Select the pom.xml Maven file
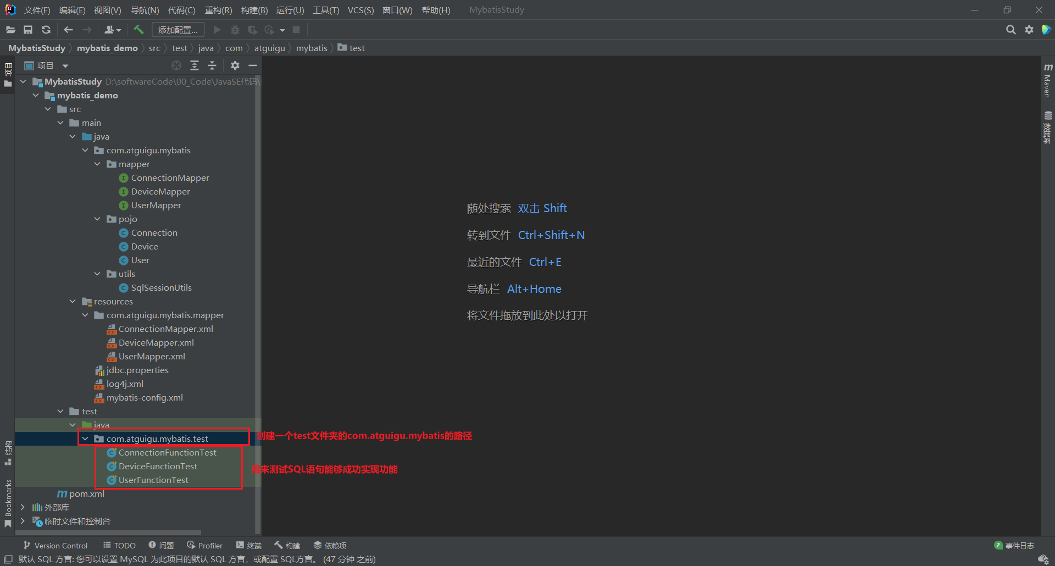Screen dimensions: 1055x566 coord(81,494)
